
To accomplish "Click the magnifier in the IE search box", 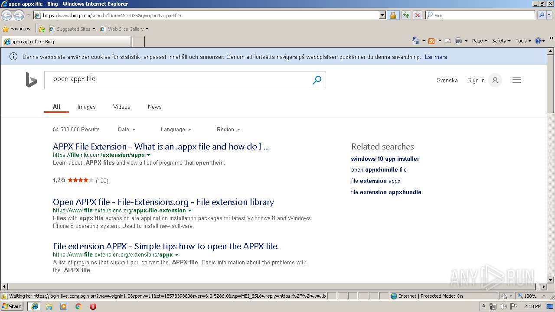I will pos(541,15).
